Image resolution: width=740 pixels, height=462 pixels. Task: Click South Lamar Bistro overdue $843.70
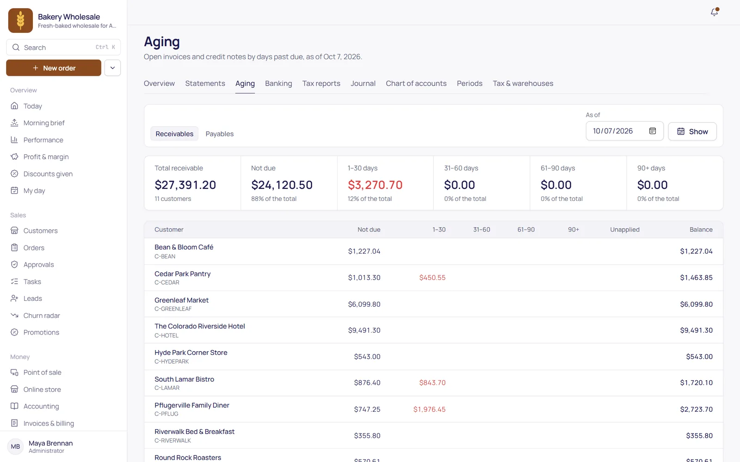432,383
